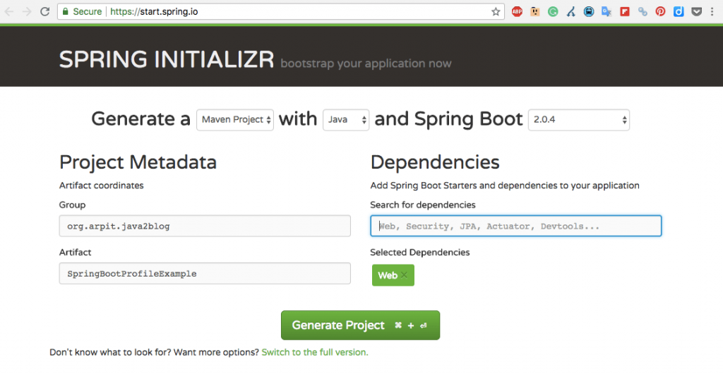Open the Flipboard extension
The width and height of the screenshot is (723, 374).
click(625, 11)
